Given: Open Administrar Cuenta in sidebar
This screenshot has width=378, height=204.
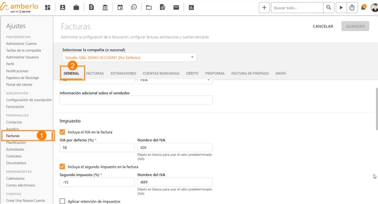Looking at the screenshot, I should (21, 43).
